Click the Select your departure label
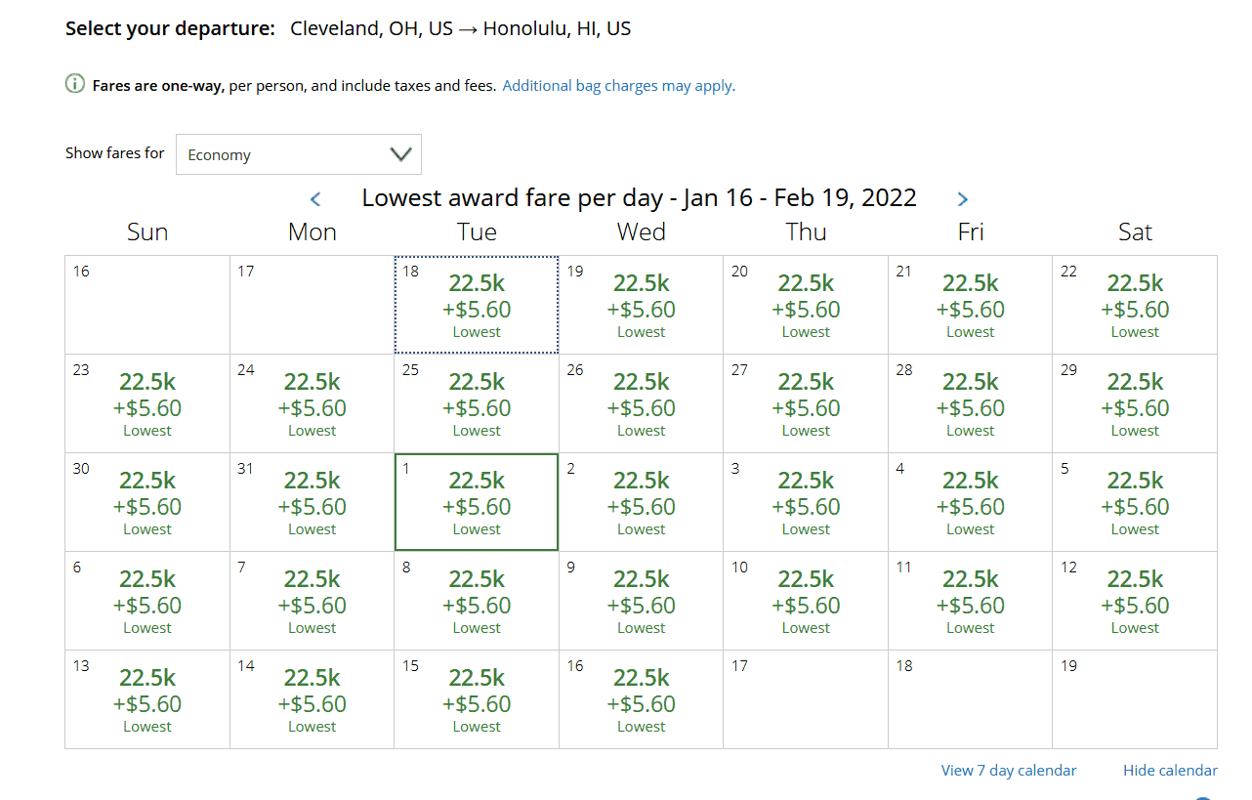 (x=170, y=29)
